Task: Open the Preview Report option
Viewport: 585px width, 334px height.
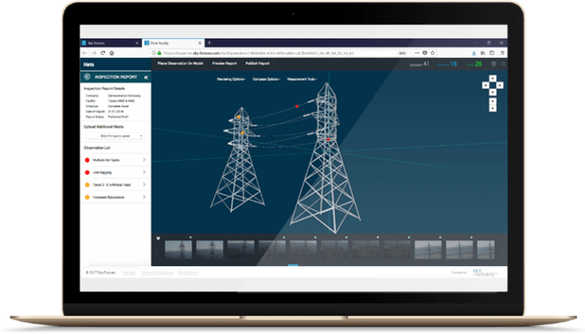Action: coord(224,63)
